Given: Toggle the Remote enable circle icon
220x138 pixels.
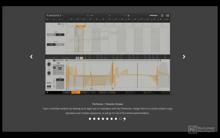Looking at the screenshot, I should [59, 24].
